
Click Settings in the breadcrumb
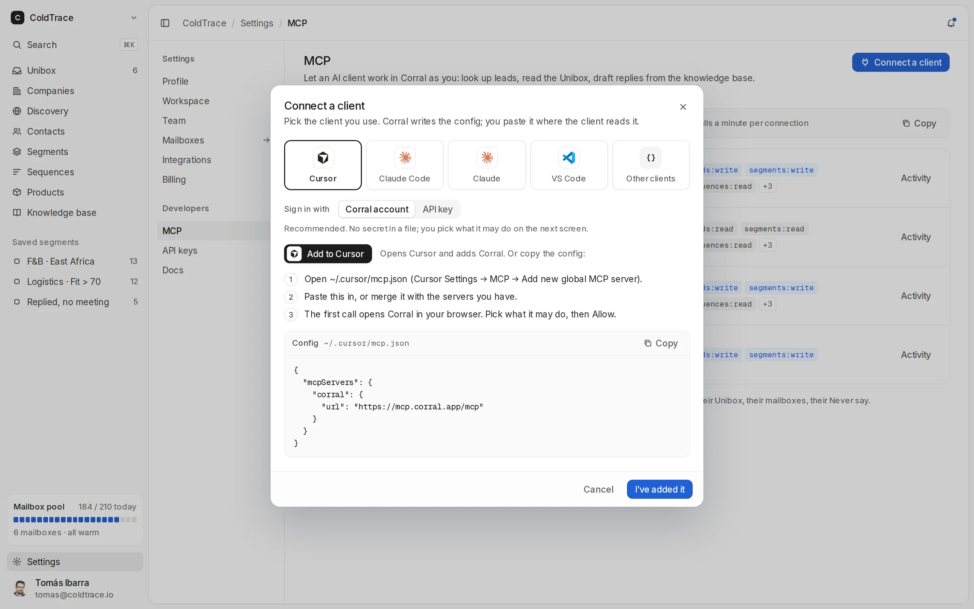click(x=256, y=23)
